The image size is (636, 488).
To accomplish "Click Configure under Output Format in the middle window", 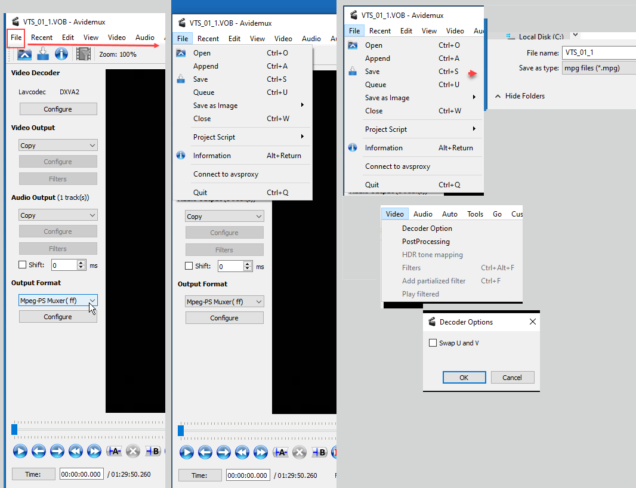I will point(224,318).
